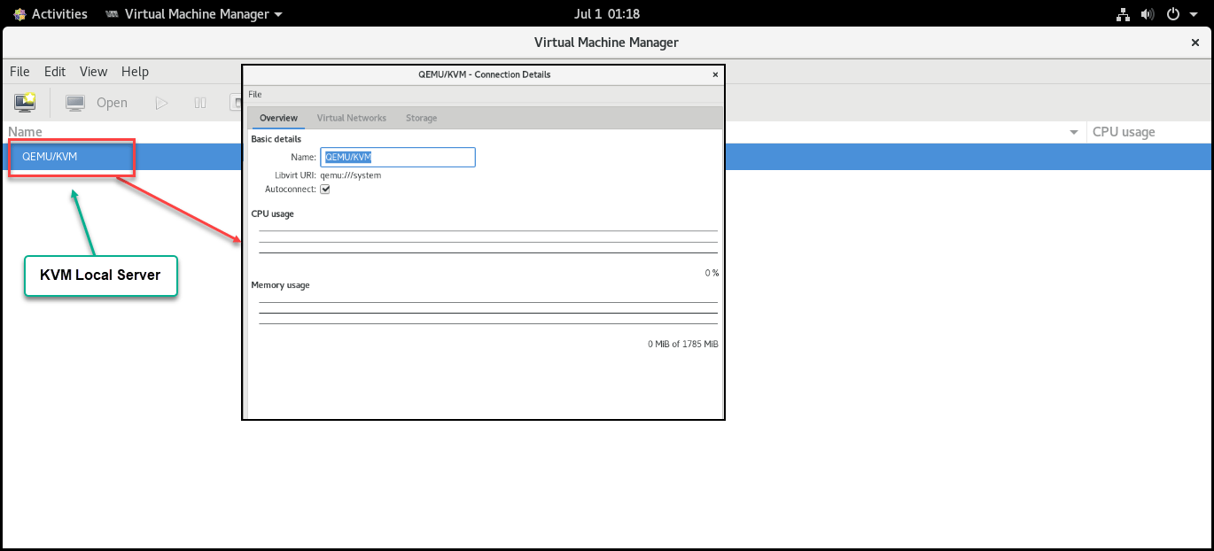Viewport: 1214px width, 551px height.
Task: Switch to the Virtual Networks tab
Action: tap(352, 118)
